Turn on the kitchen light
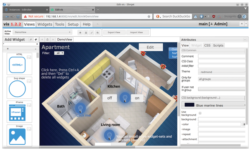 click(137, 98)
